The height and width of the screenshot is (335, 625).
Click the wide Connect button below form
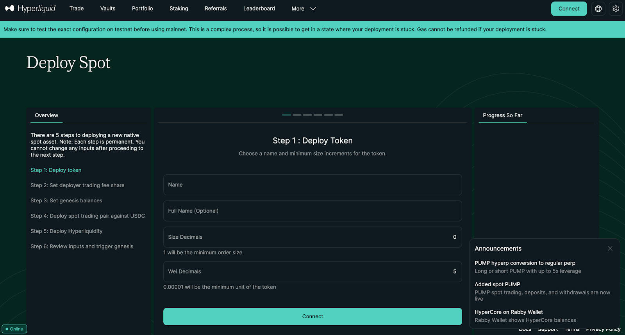[x=312, y=316]
